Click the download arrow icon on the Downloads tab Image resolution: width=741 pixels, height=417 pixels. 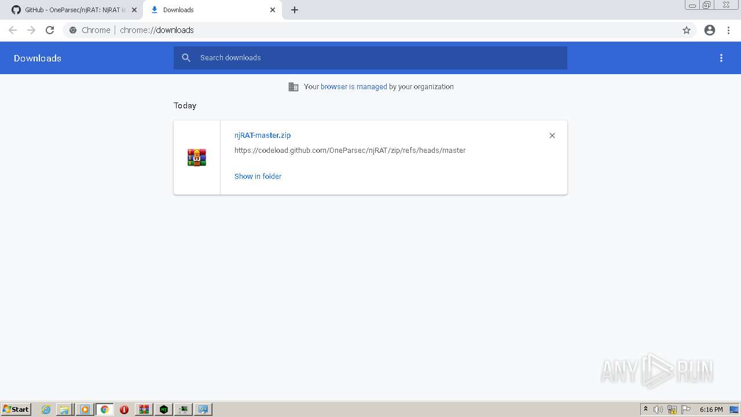coord(155,10)
